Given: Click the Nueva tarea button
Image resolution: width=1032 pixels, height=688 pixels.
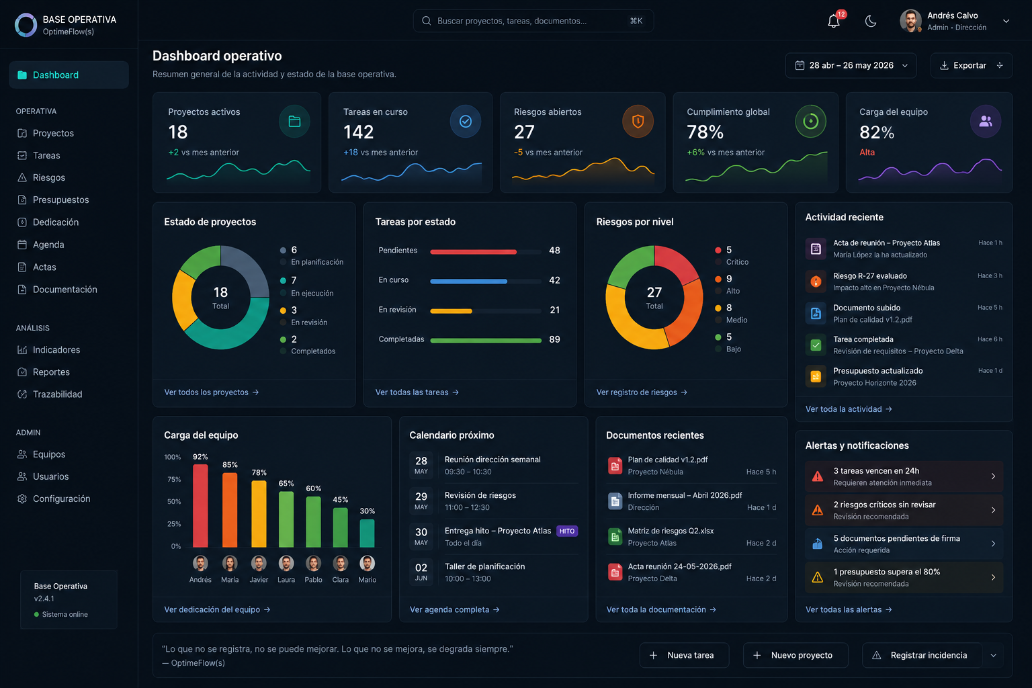Looking at the screenshot, I should click(684, 655).
